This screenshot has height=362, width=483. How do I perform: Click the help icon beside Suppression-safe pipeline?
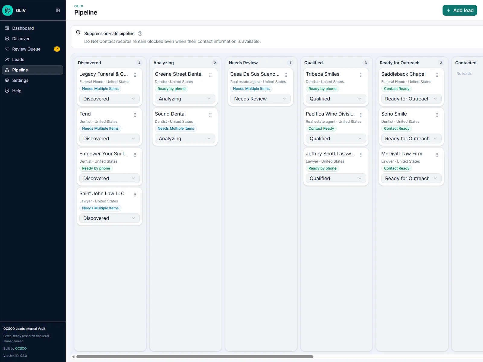click(x=140, y=33)
